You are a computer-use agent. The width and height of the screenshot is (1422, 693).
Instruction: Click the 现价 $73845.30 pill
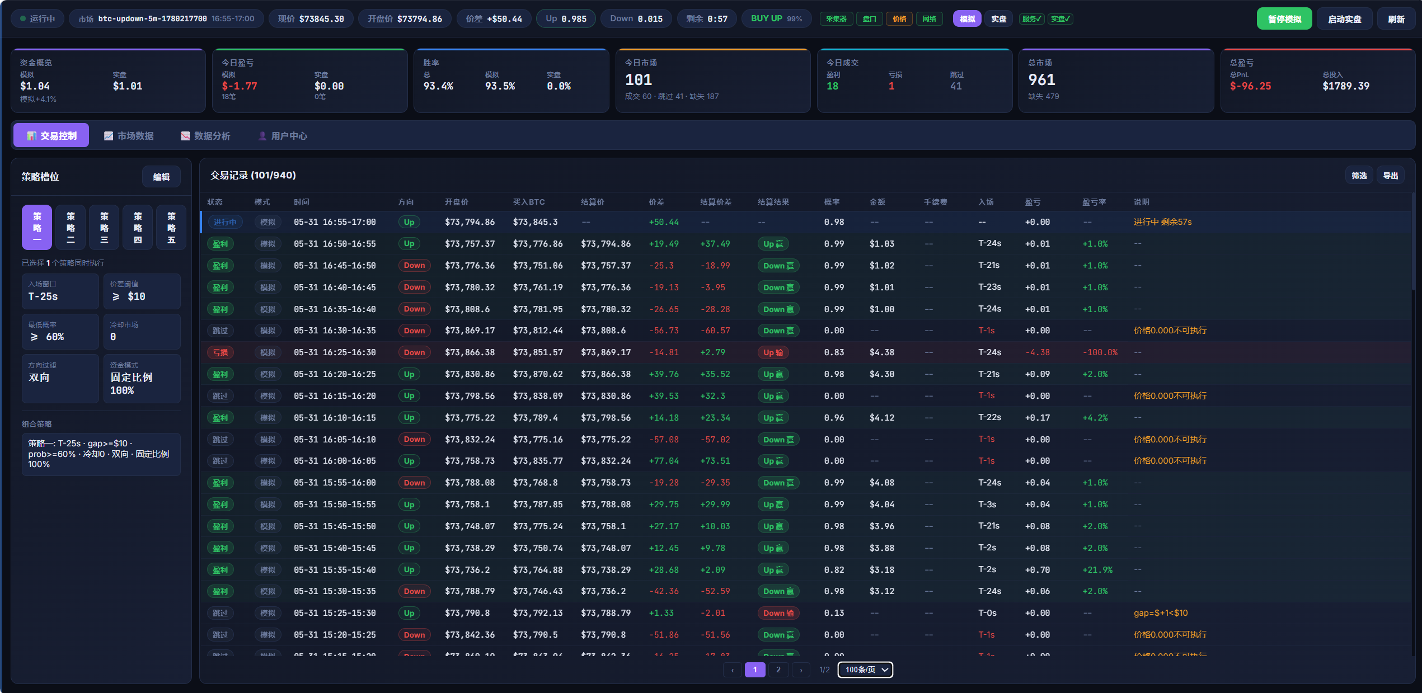point(311,18)
